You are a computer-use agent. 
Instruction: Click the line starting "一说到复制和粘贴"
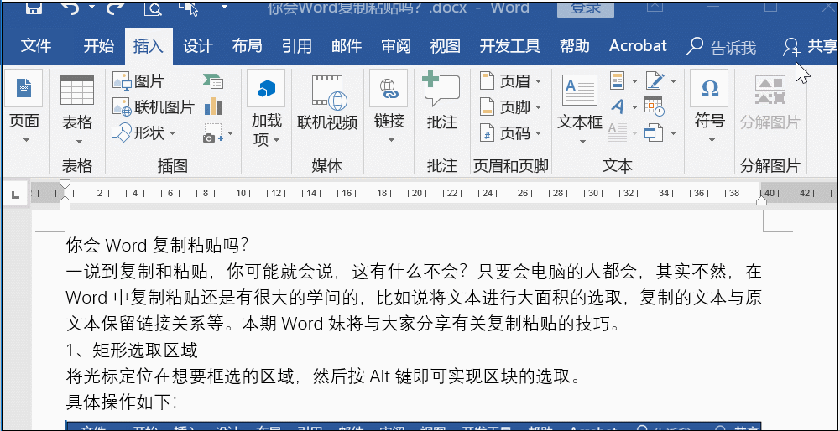413,271
